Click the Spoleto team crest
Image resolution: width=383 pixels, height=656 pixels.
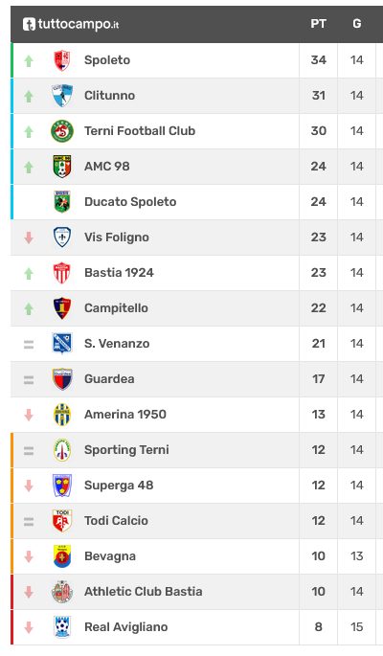(62, 60)
